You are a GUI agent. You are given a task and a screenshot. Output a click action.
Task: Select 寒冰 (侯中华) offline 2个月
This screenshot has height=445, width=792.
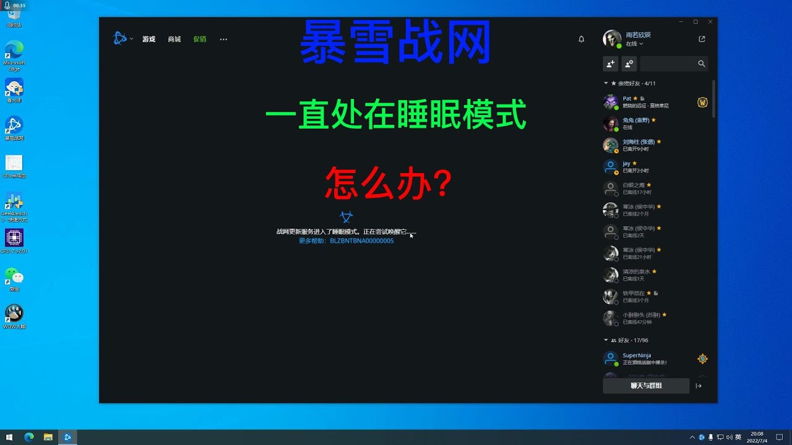point(656,210)
